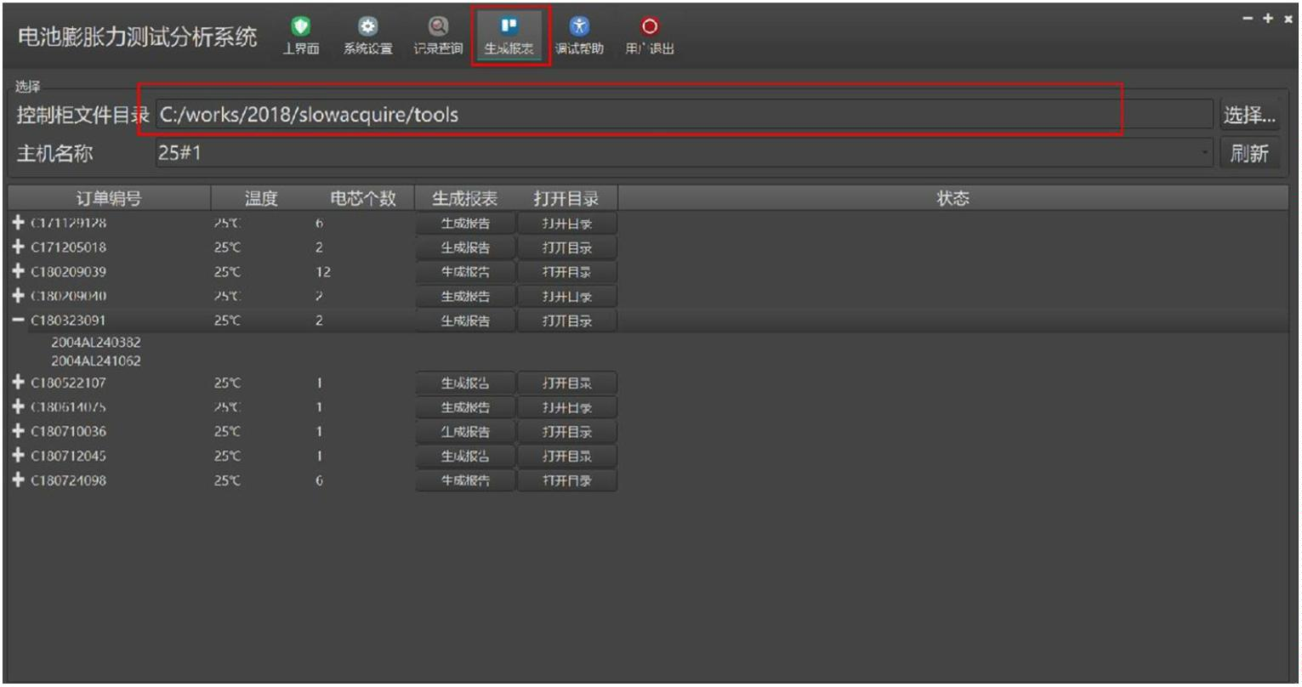
Task: Click the 用户退出 red circle icon
Action: (650, 28)
